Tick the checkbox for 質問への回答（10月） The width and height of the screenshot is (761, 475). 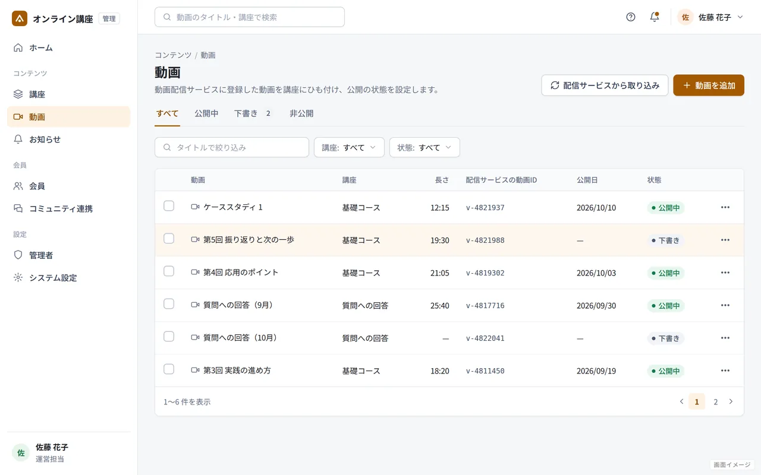tap(169, 337)
